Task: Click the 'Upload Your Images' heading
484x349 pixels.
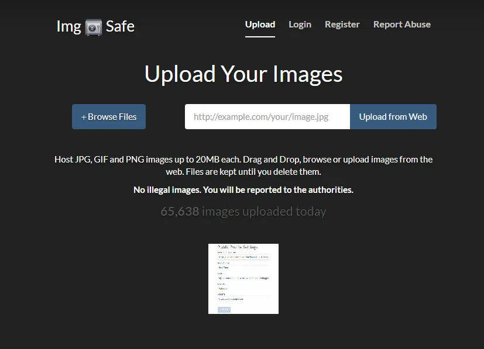Action: [x=243, y=74]
